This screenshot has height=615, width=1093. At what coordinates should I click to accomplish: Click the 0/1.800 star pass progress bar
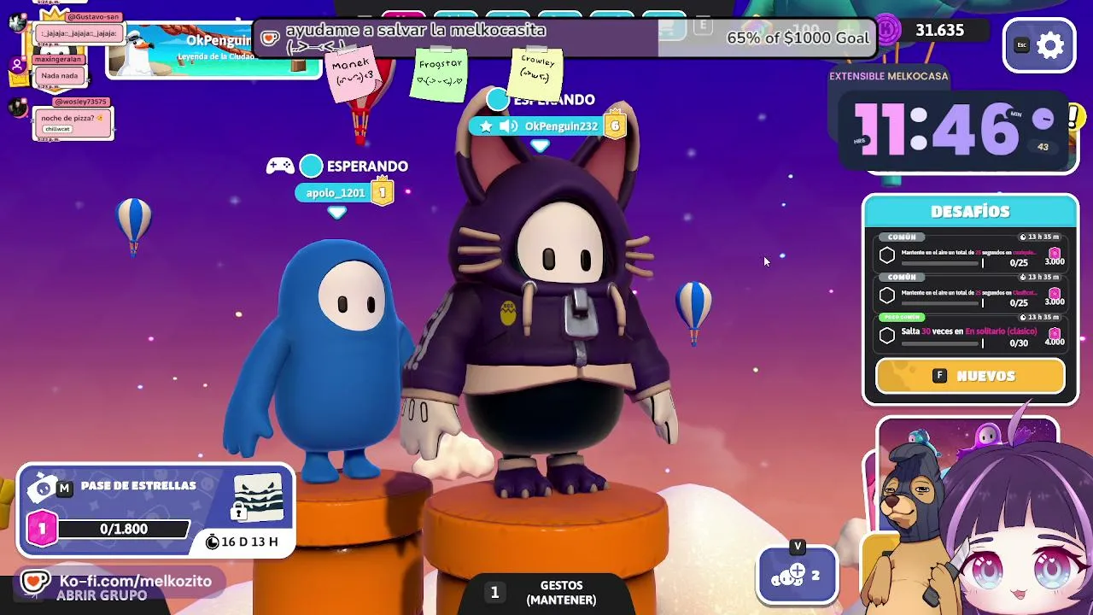123,530
